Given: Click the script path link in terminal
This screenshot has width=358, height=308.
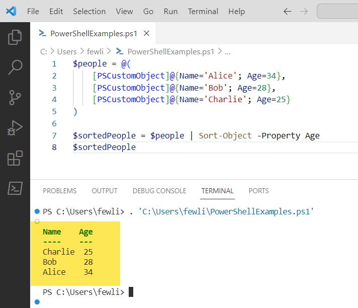Looking at the screenshot, I should click(x=226, y=212).
